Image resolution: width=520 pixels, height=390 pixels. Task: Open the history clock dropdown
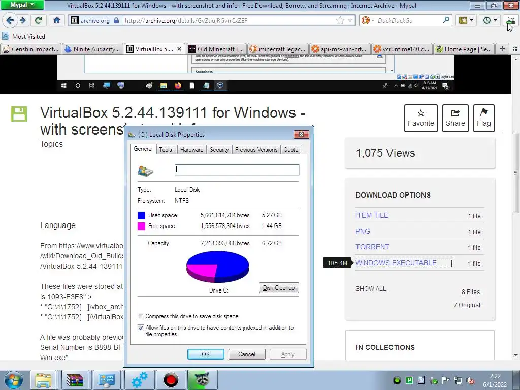click(x=490, y=20)
